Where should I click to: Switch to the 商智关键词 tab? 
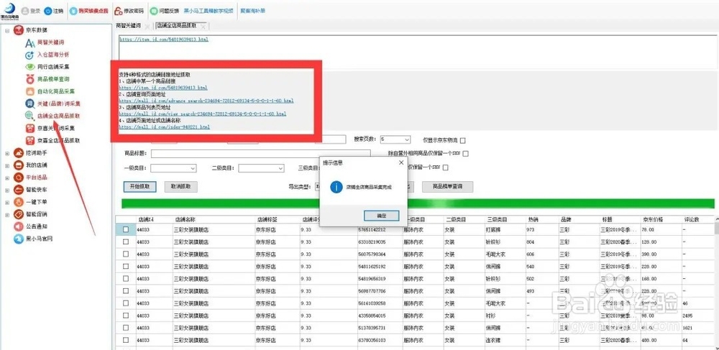[128, 26]
